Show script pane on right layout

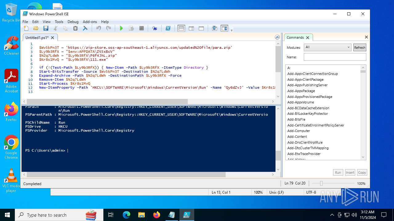pyautogui.click(x=191, y=28)
